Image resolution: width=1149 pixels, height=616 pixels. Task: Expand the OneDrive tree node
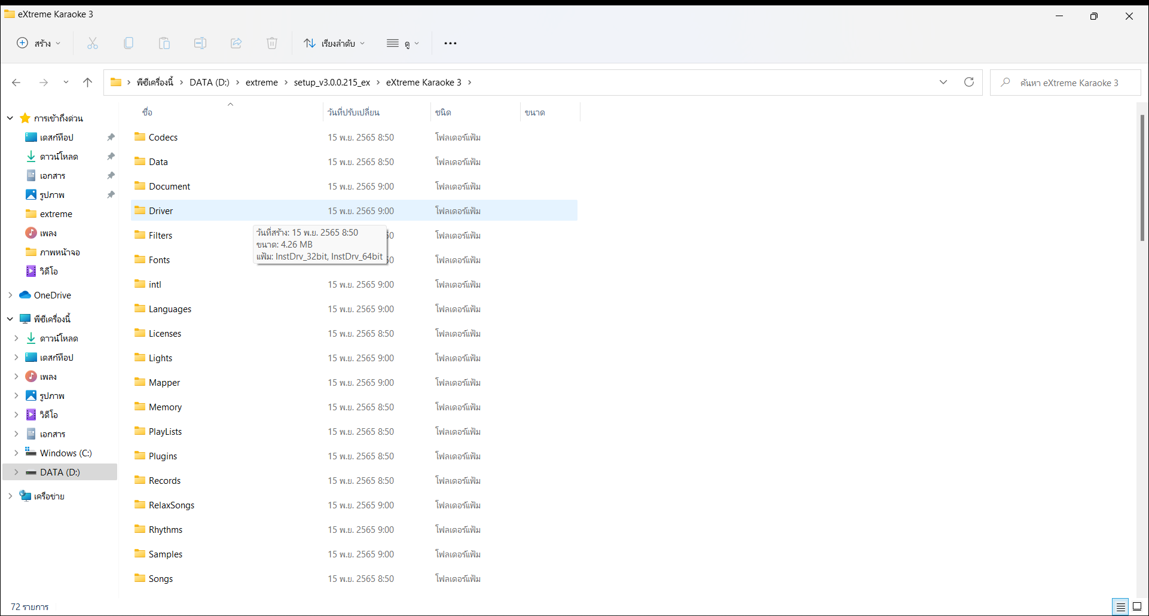point(10,295)
